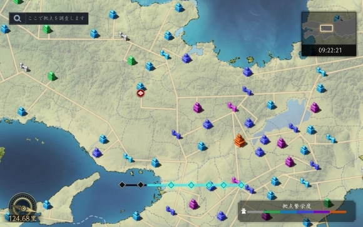Image resolution: width=363 pixels, height=227 pixels.
Task: Click the magnifying glass search icon
Action: pos(18,19)
